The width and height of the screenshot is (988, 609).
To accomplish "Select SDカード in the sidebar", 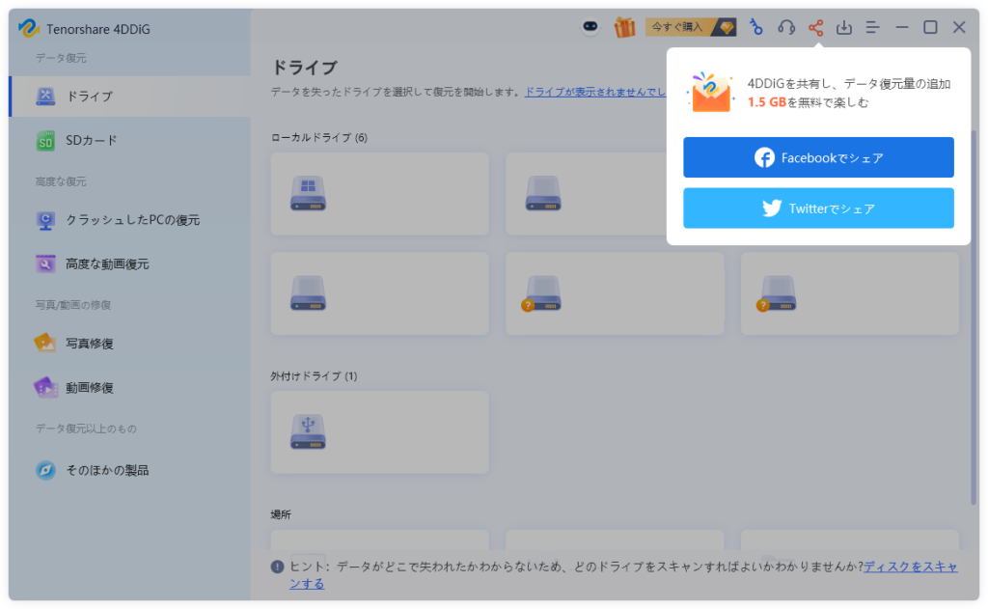I will (130, 141).
